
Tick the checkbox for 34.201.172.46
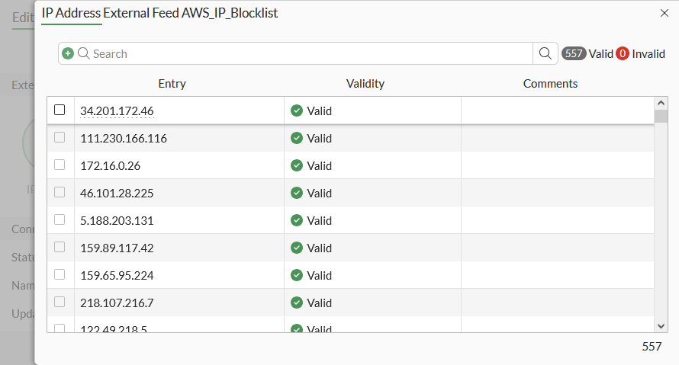pyautogui.click(x=60, y=110)
